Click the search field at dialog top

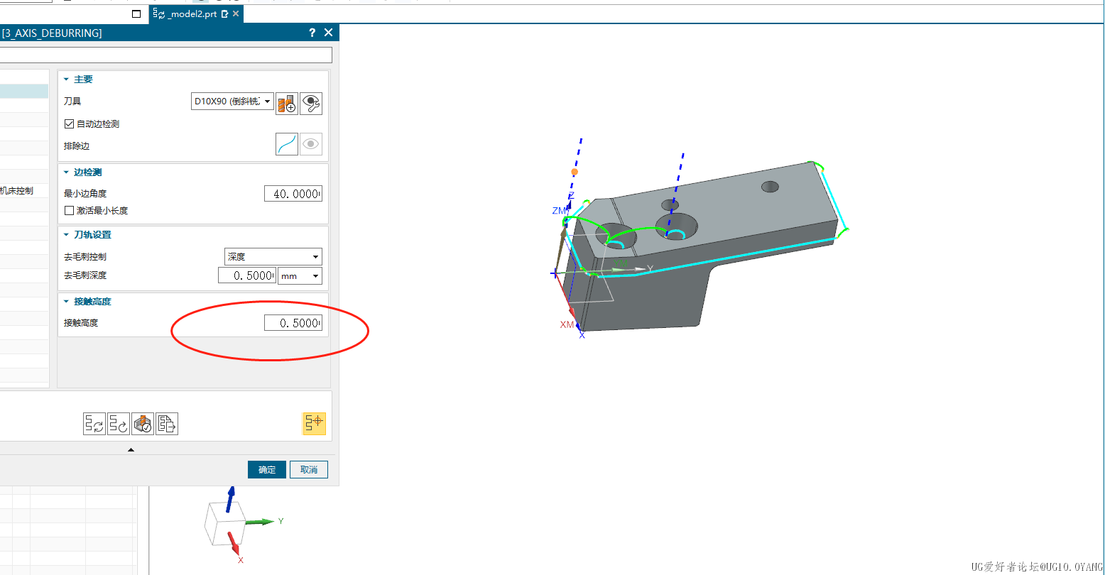pyautogui.click(x=166, y=55)
